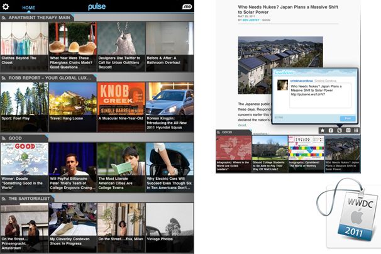Open 'Winner: Doodle Something Good in the World'
Viewport: 381px width, 254px height.
25,167
